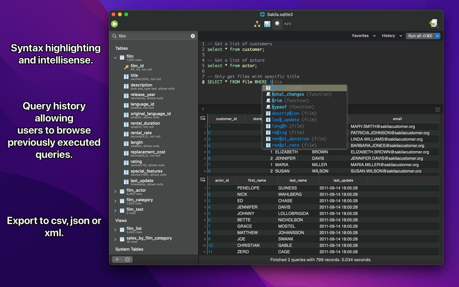
Task: Collapse the film table tree
Action: 115,58
